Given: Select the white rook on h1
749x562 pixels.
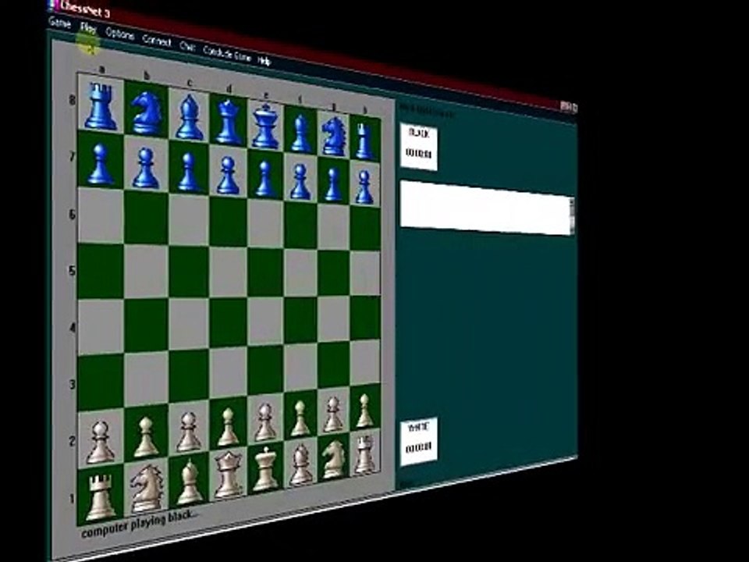Looking at the screenshot, I should click(365, 455).
